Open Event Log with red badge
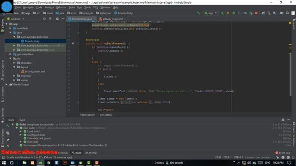This screenshot has width=296, height=166. pyautogui.click(x=283, y=153)
